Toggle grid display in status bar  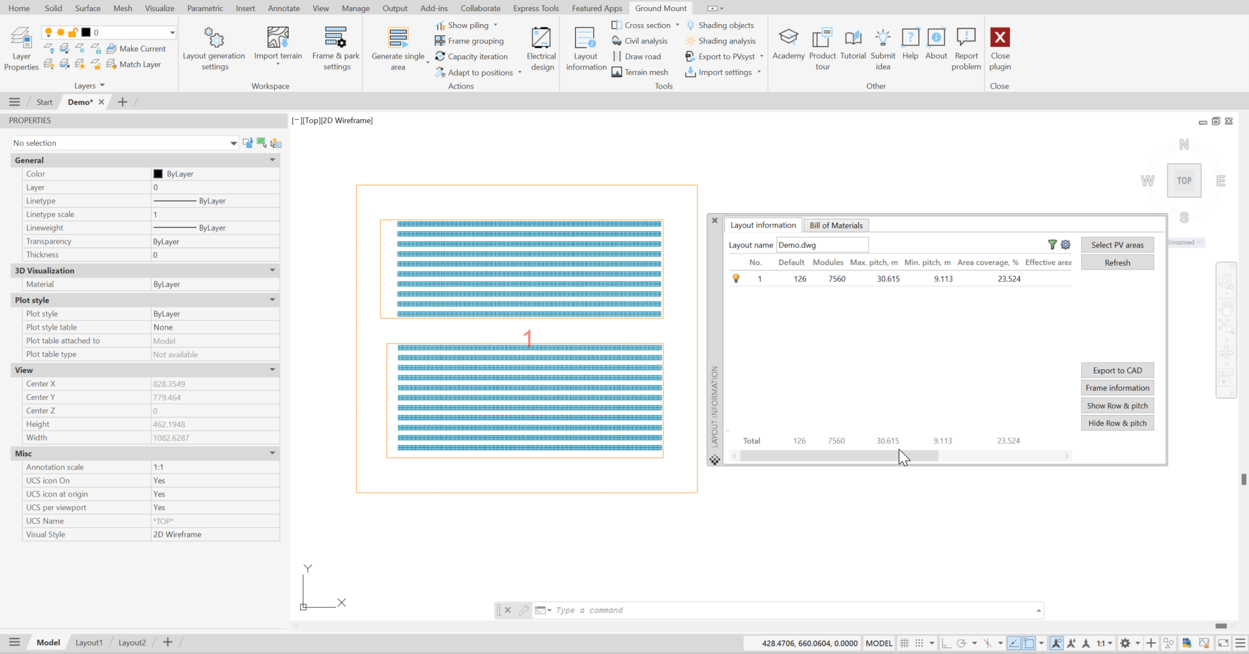(x=905, y=643)
